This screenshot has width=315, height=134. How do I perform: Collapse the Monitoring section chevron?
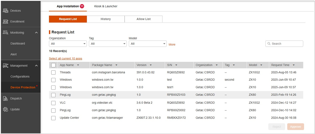pos(36,33)
